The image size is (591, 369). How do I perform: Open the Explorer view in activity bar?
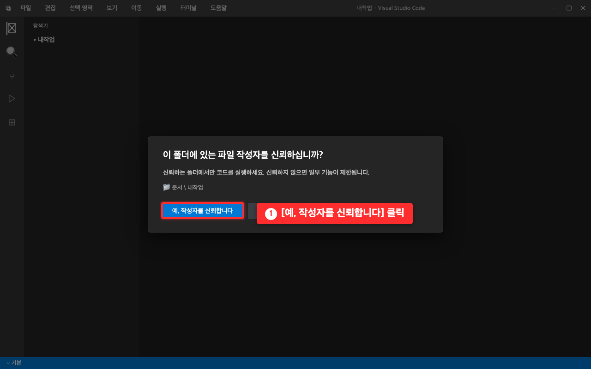click(12, 28)
